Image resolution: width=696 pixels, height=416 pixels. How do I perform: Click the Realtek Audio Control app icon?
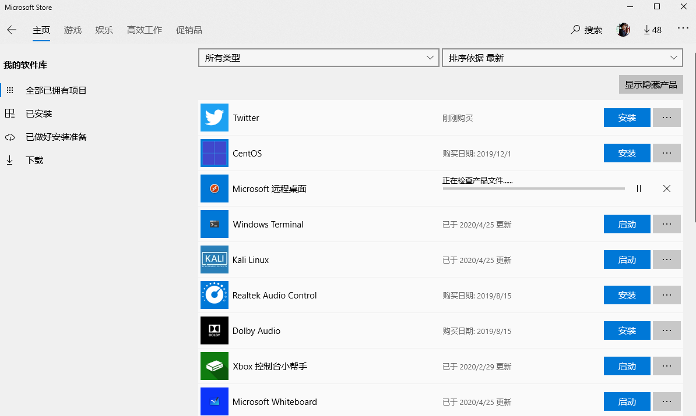click(215, 294)
